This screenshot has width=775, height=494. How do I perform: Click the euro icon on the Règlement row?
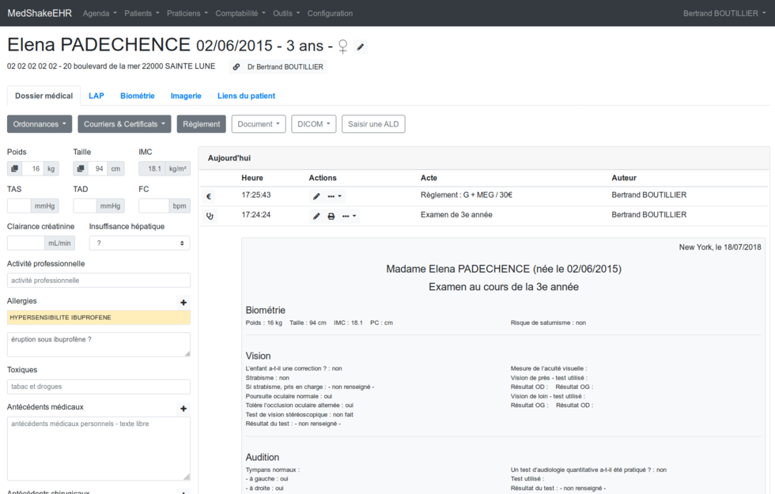click(209, 197)
